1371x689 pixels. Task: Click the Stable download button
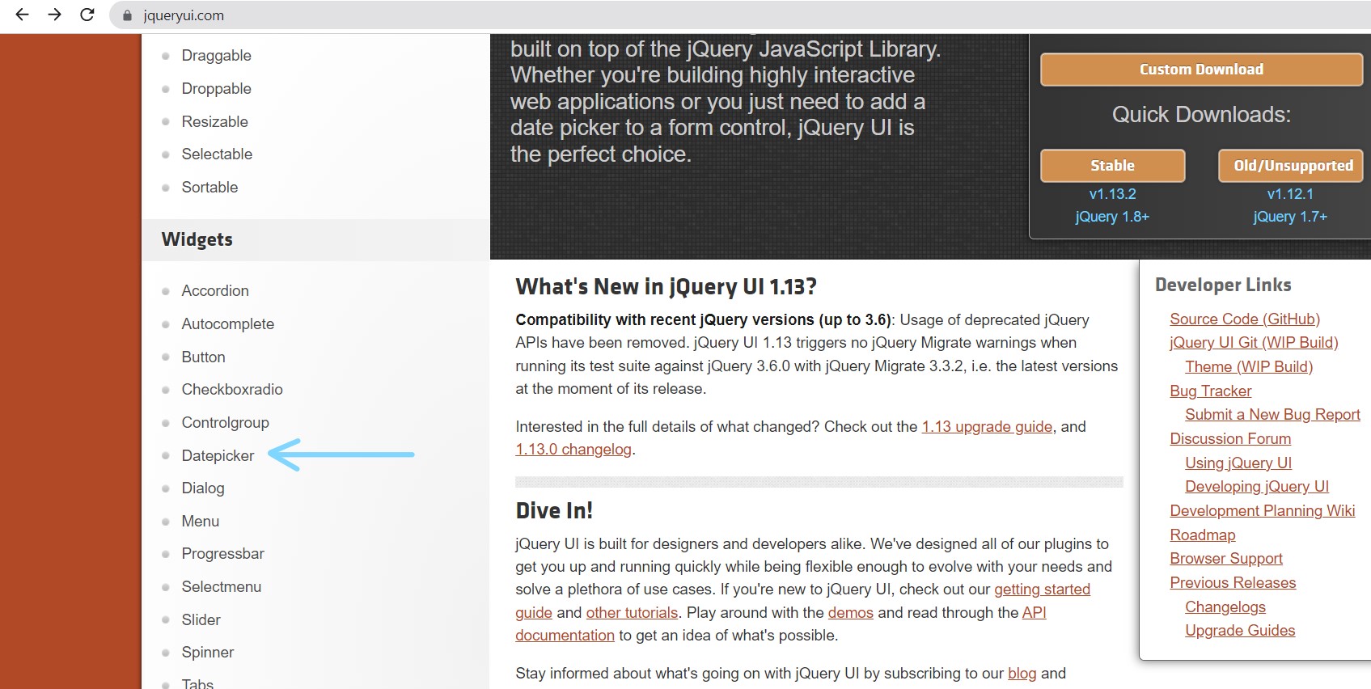(x=1112, y=166)
